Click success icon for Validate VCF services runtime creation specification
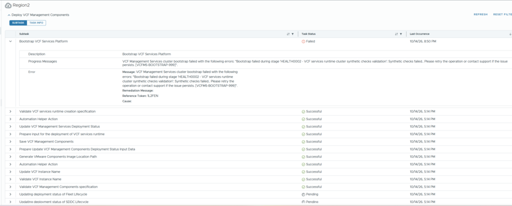 click(303, 111)
